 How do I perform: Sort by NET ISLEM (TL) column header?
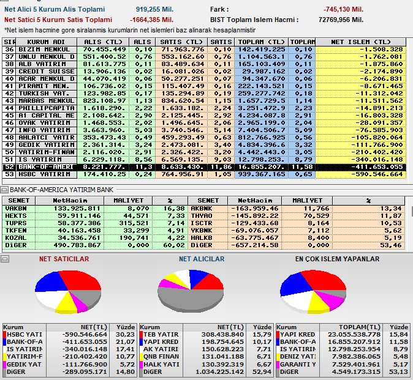coord(360,42)
